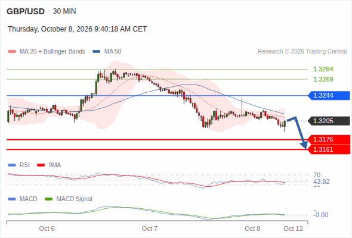Open the Research Trading Central credit text

[x=302, y=52]
